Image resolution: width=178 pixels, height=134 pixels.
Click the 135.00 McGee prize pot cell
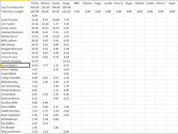(45, 7)
